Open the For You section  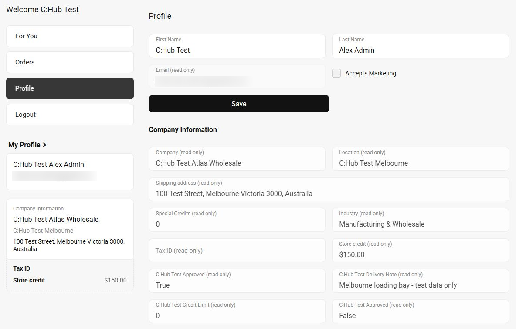[x=70, y=36]
